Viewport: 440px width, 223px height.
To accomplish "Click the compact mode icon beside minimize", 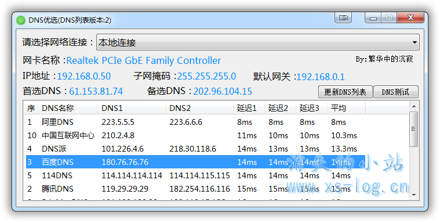I will tap(343, 18).
